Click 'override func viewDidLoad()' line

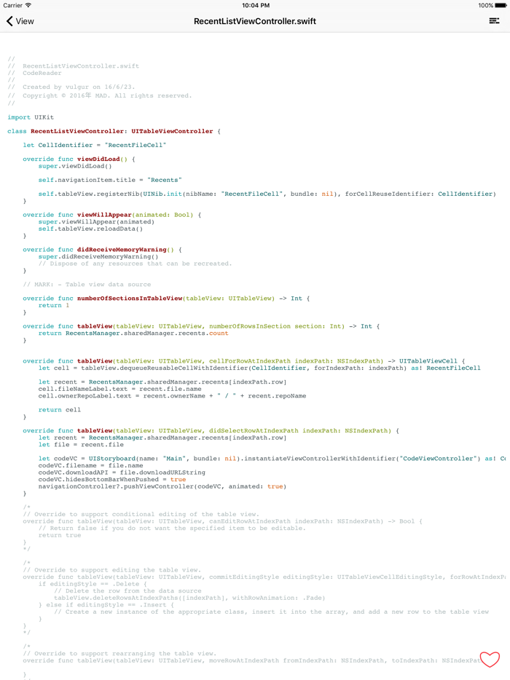(79, 159)
